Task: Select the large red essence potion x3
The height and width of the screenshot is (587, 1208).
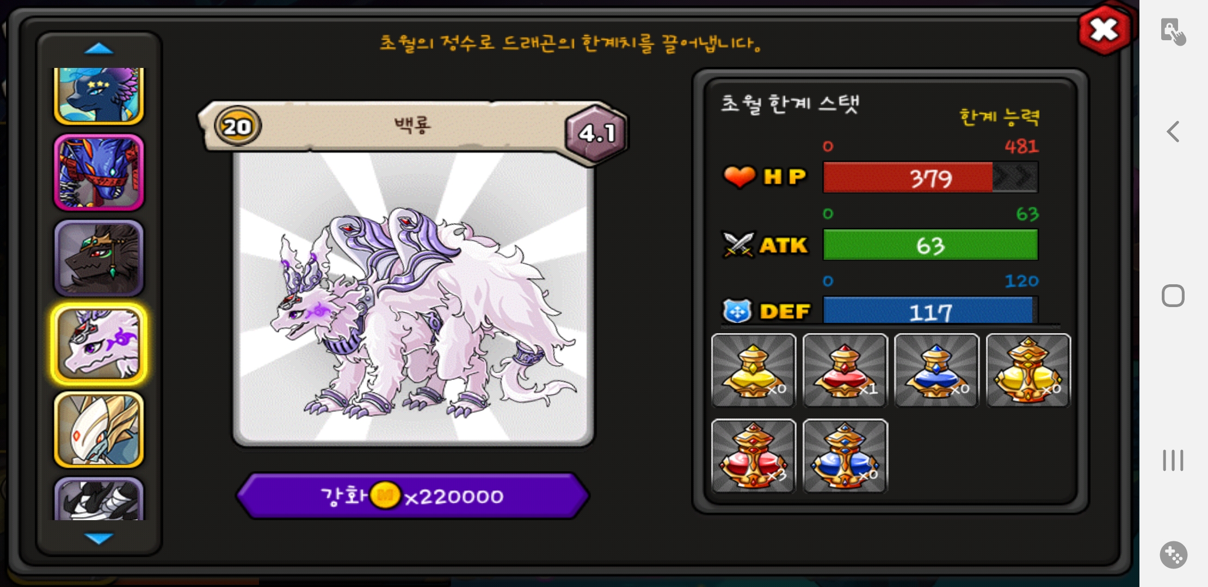Action: (754, 457)
